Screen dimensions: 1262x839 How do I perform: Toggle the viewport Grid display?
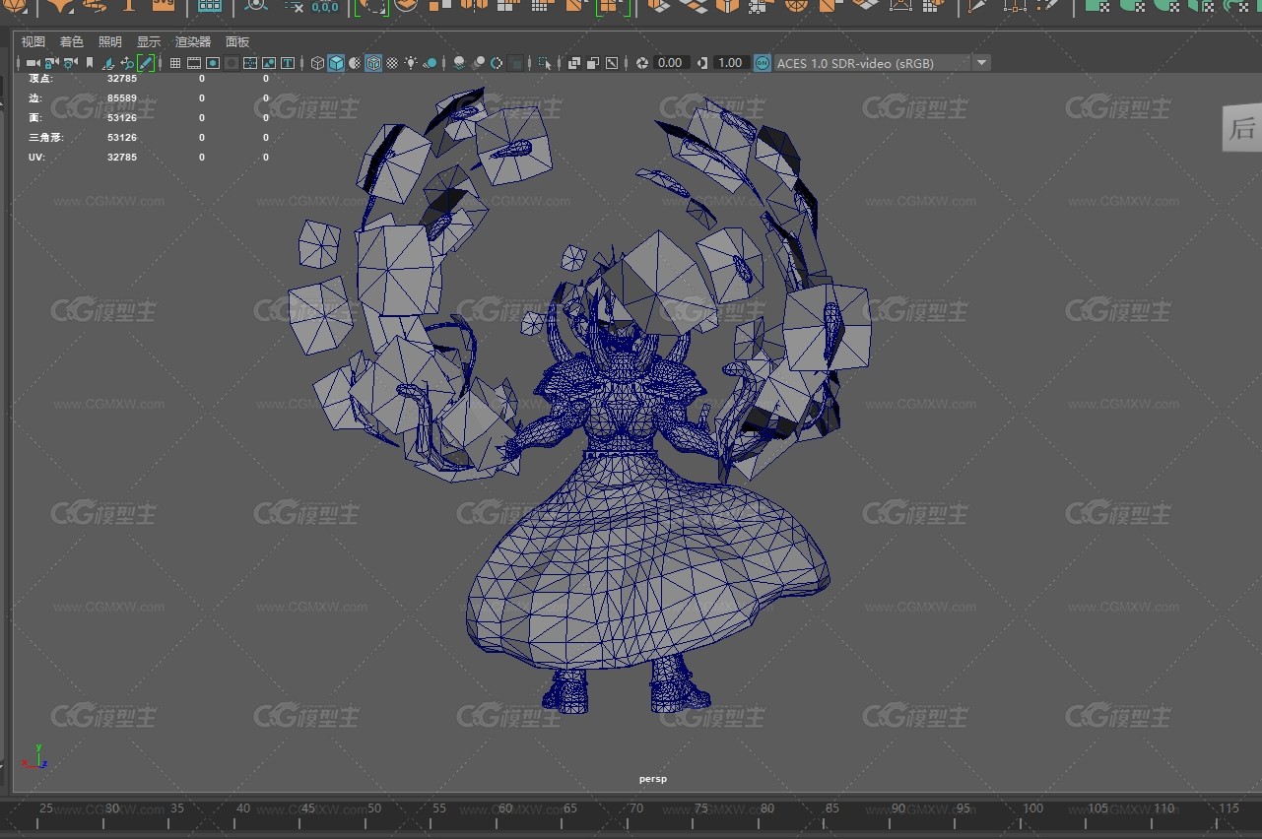(x=174, y=63)
